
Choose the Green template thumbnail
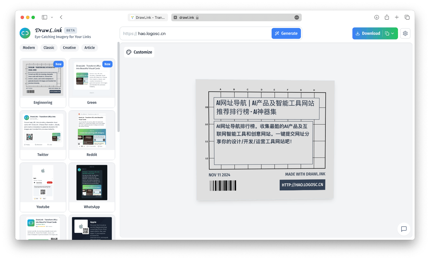click(92, 83)
